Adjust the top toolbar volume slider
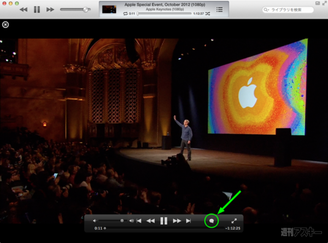The width and height of the screenshot is (328, 243). [x=75, y=10]
